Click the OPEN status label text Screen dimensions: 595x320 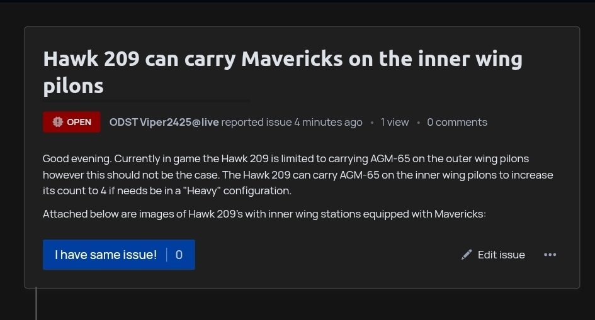pos(79,122)
